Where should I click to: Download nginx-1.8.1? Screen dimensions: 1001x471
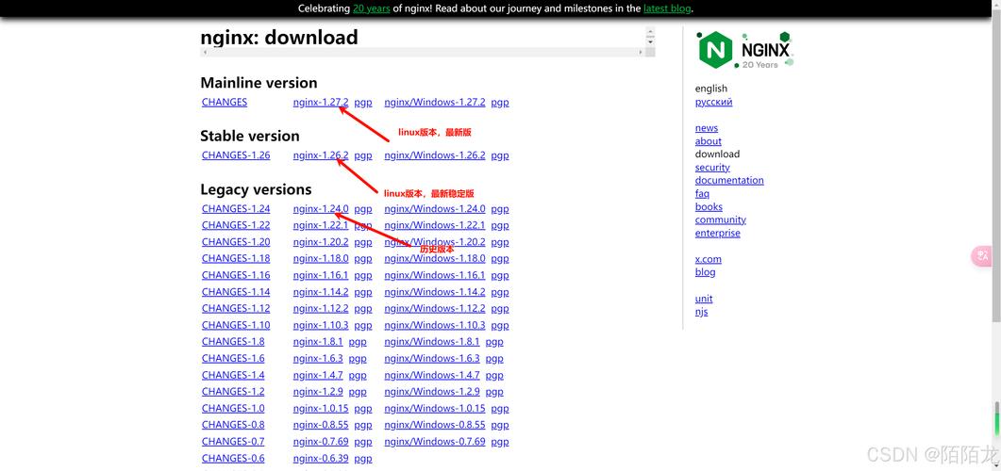(x=318, y=342)
